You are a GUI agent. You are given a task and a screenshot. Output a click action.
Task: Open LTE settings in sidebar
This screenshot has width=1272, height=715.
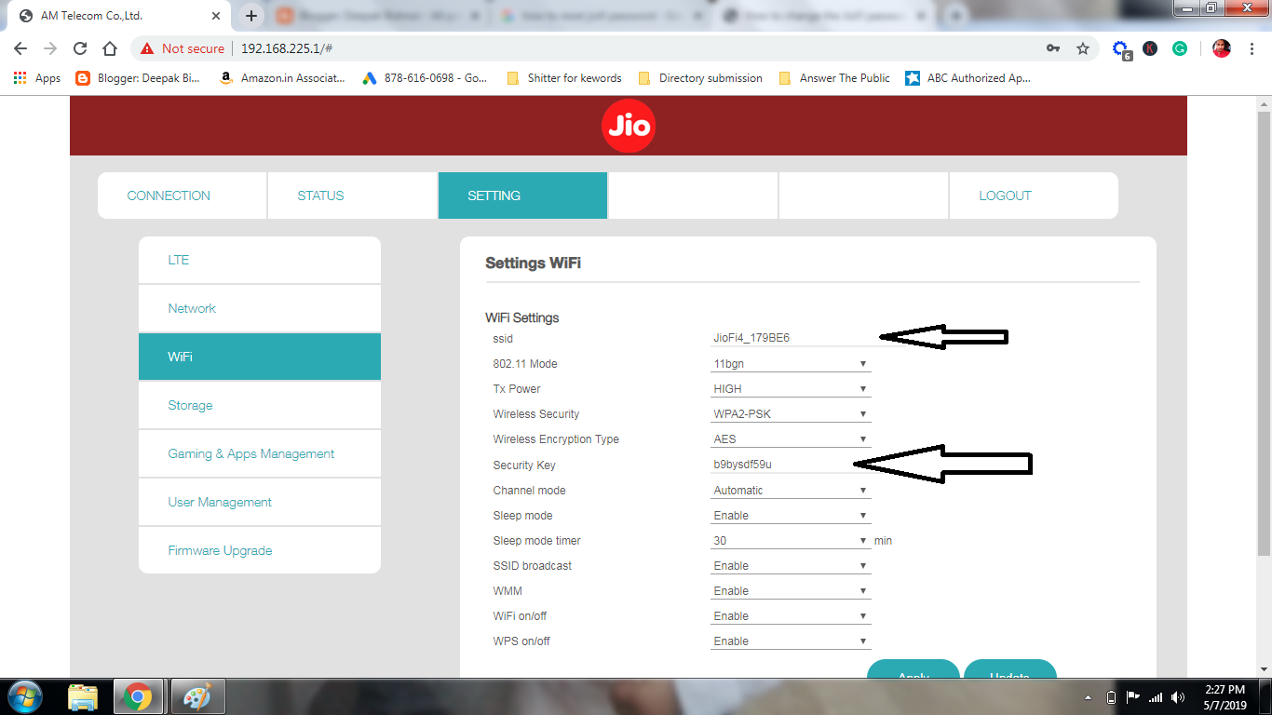coord(260,260)
